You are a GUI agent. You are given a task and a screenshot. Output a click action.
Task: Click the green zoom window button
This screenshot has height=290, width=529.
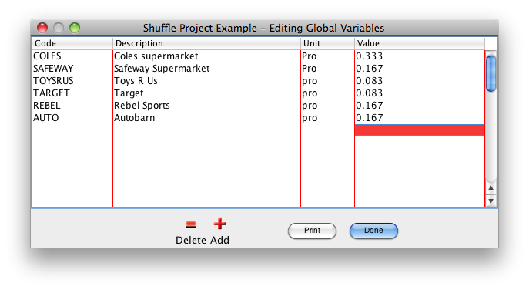pos(75,28)
